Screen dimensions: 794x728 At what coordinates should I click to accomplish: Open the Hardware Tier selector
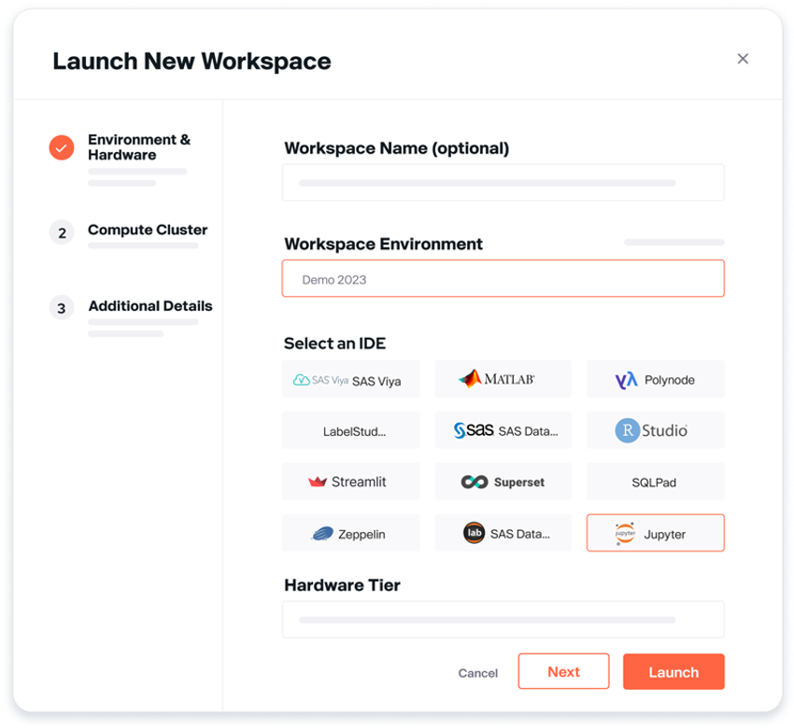(503, 619)
